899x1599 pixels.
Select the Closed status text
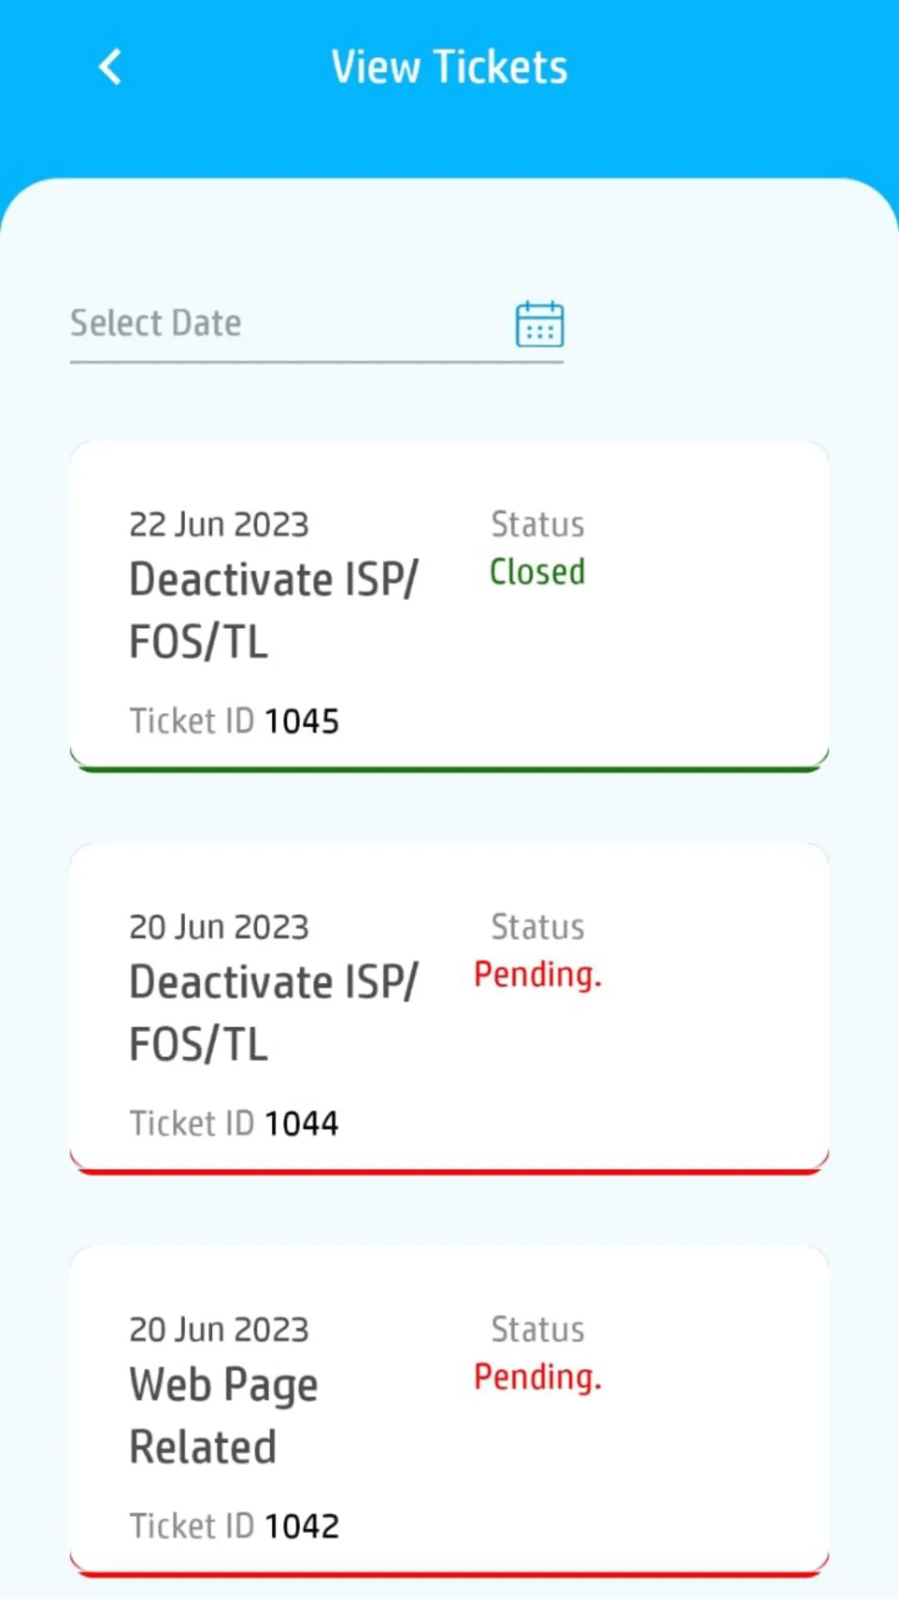pyautogui.click(x=537, y=572)
